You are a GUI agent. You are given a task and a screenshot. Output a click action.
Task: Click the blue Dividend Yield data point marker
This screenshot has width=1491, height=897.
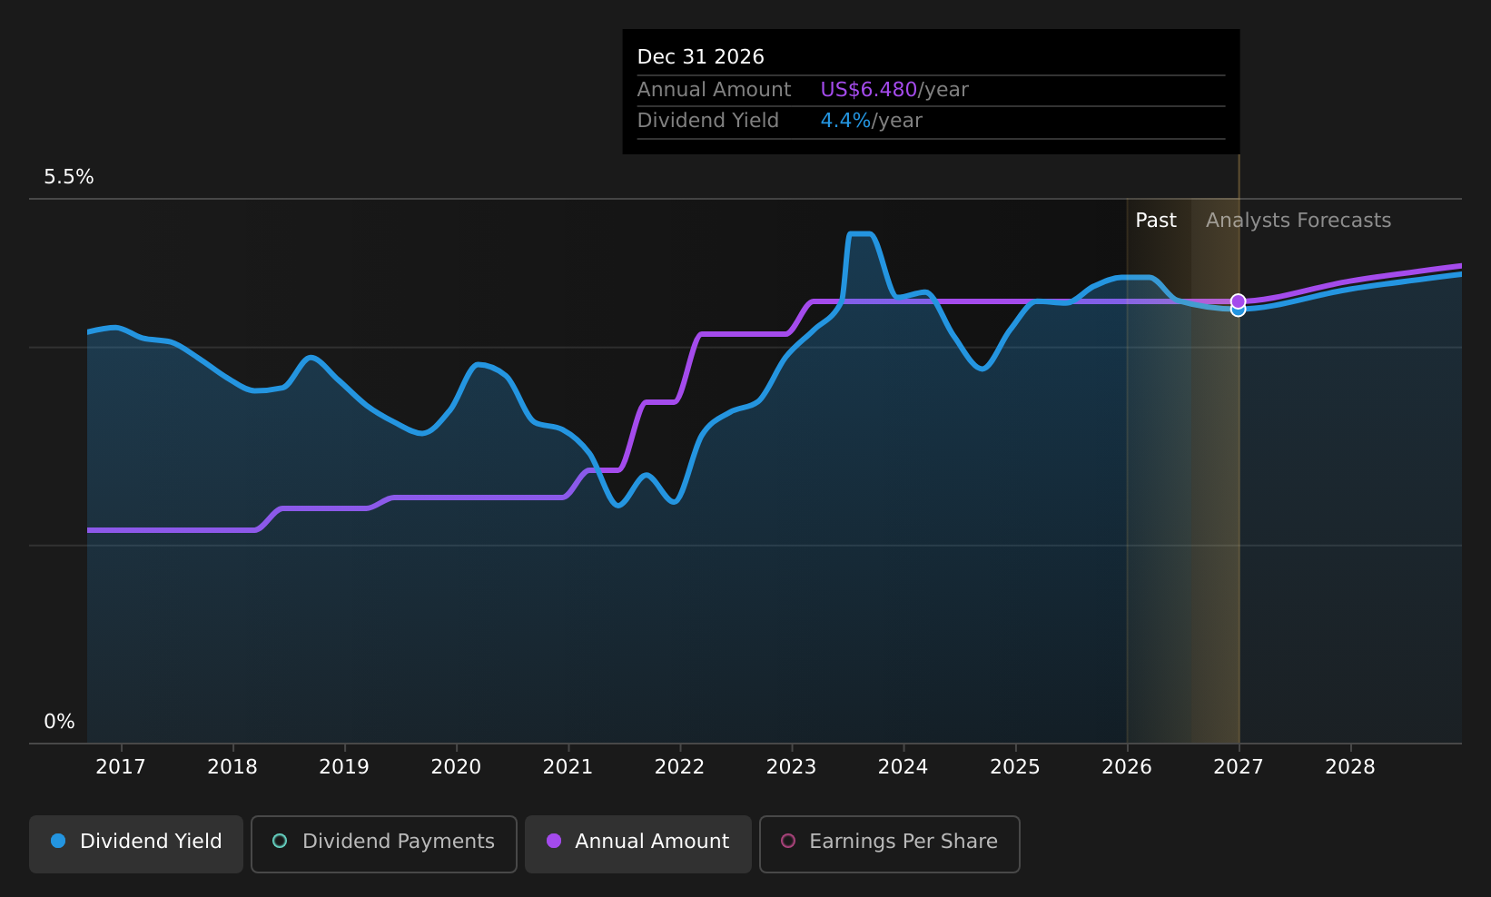coord(1238,310)
